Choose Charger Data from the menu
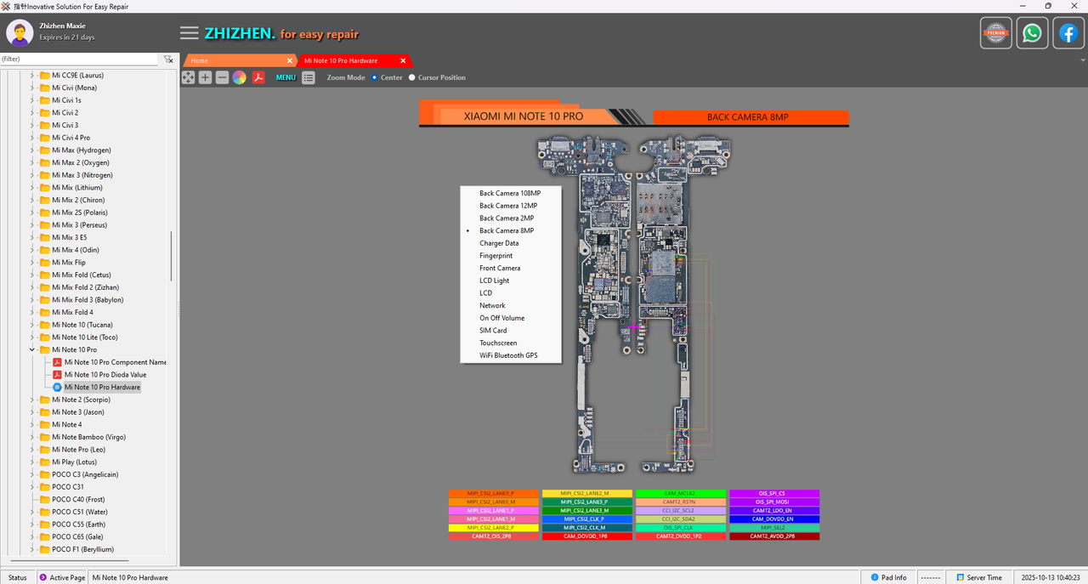1088x584 pixels. coord(510,243)
